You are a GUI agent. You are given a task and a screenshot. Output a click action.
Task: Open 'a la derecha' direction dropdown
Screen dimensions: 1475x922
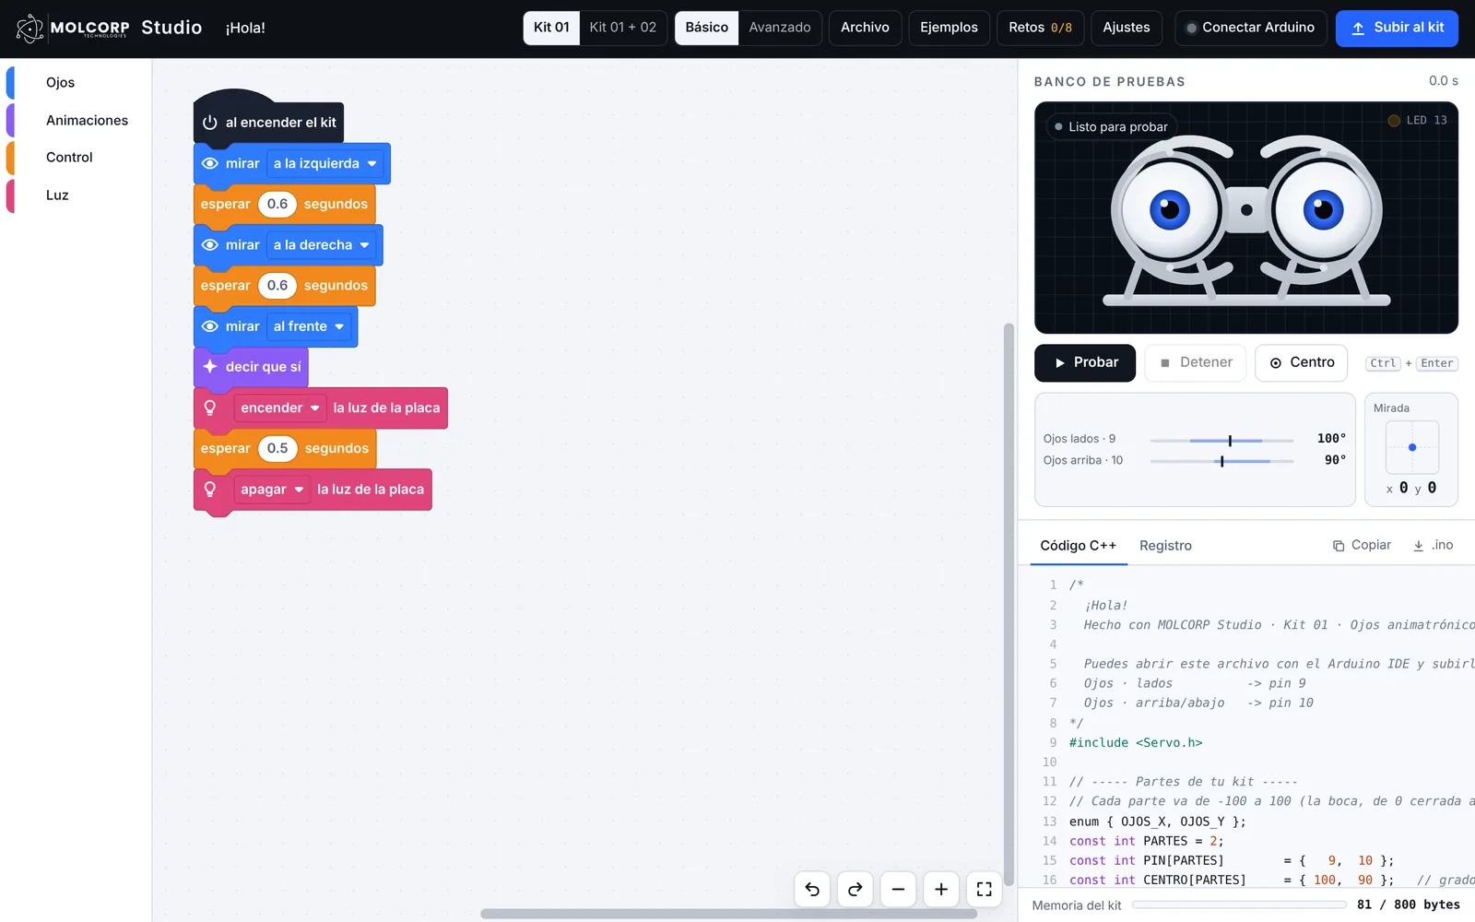point(322,244)
